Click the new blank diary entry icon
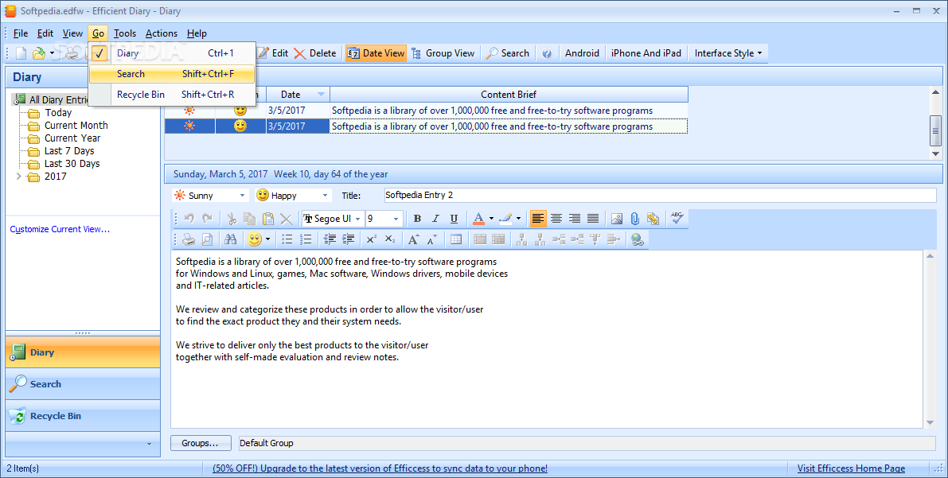Screen dimensions: 948x478 pyautogui.click(x=21, y=53)
